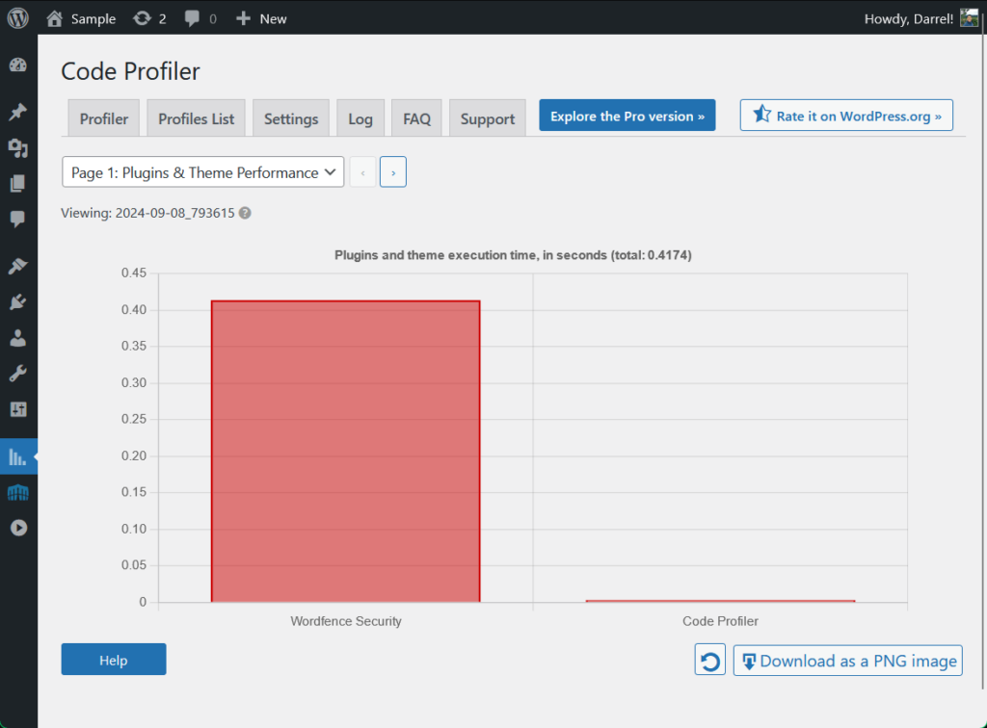The width and height of the screenshot is (987, 728).
Task: Open the FAQ tab
Action: click(x=416, y=118)
